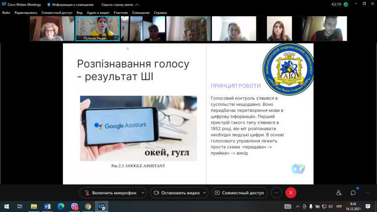
Task: Click the red leave meeting button
Action: click(x=291, y=193)
